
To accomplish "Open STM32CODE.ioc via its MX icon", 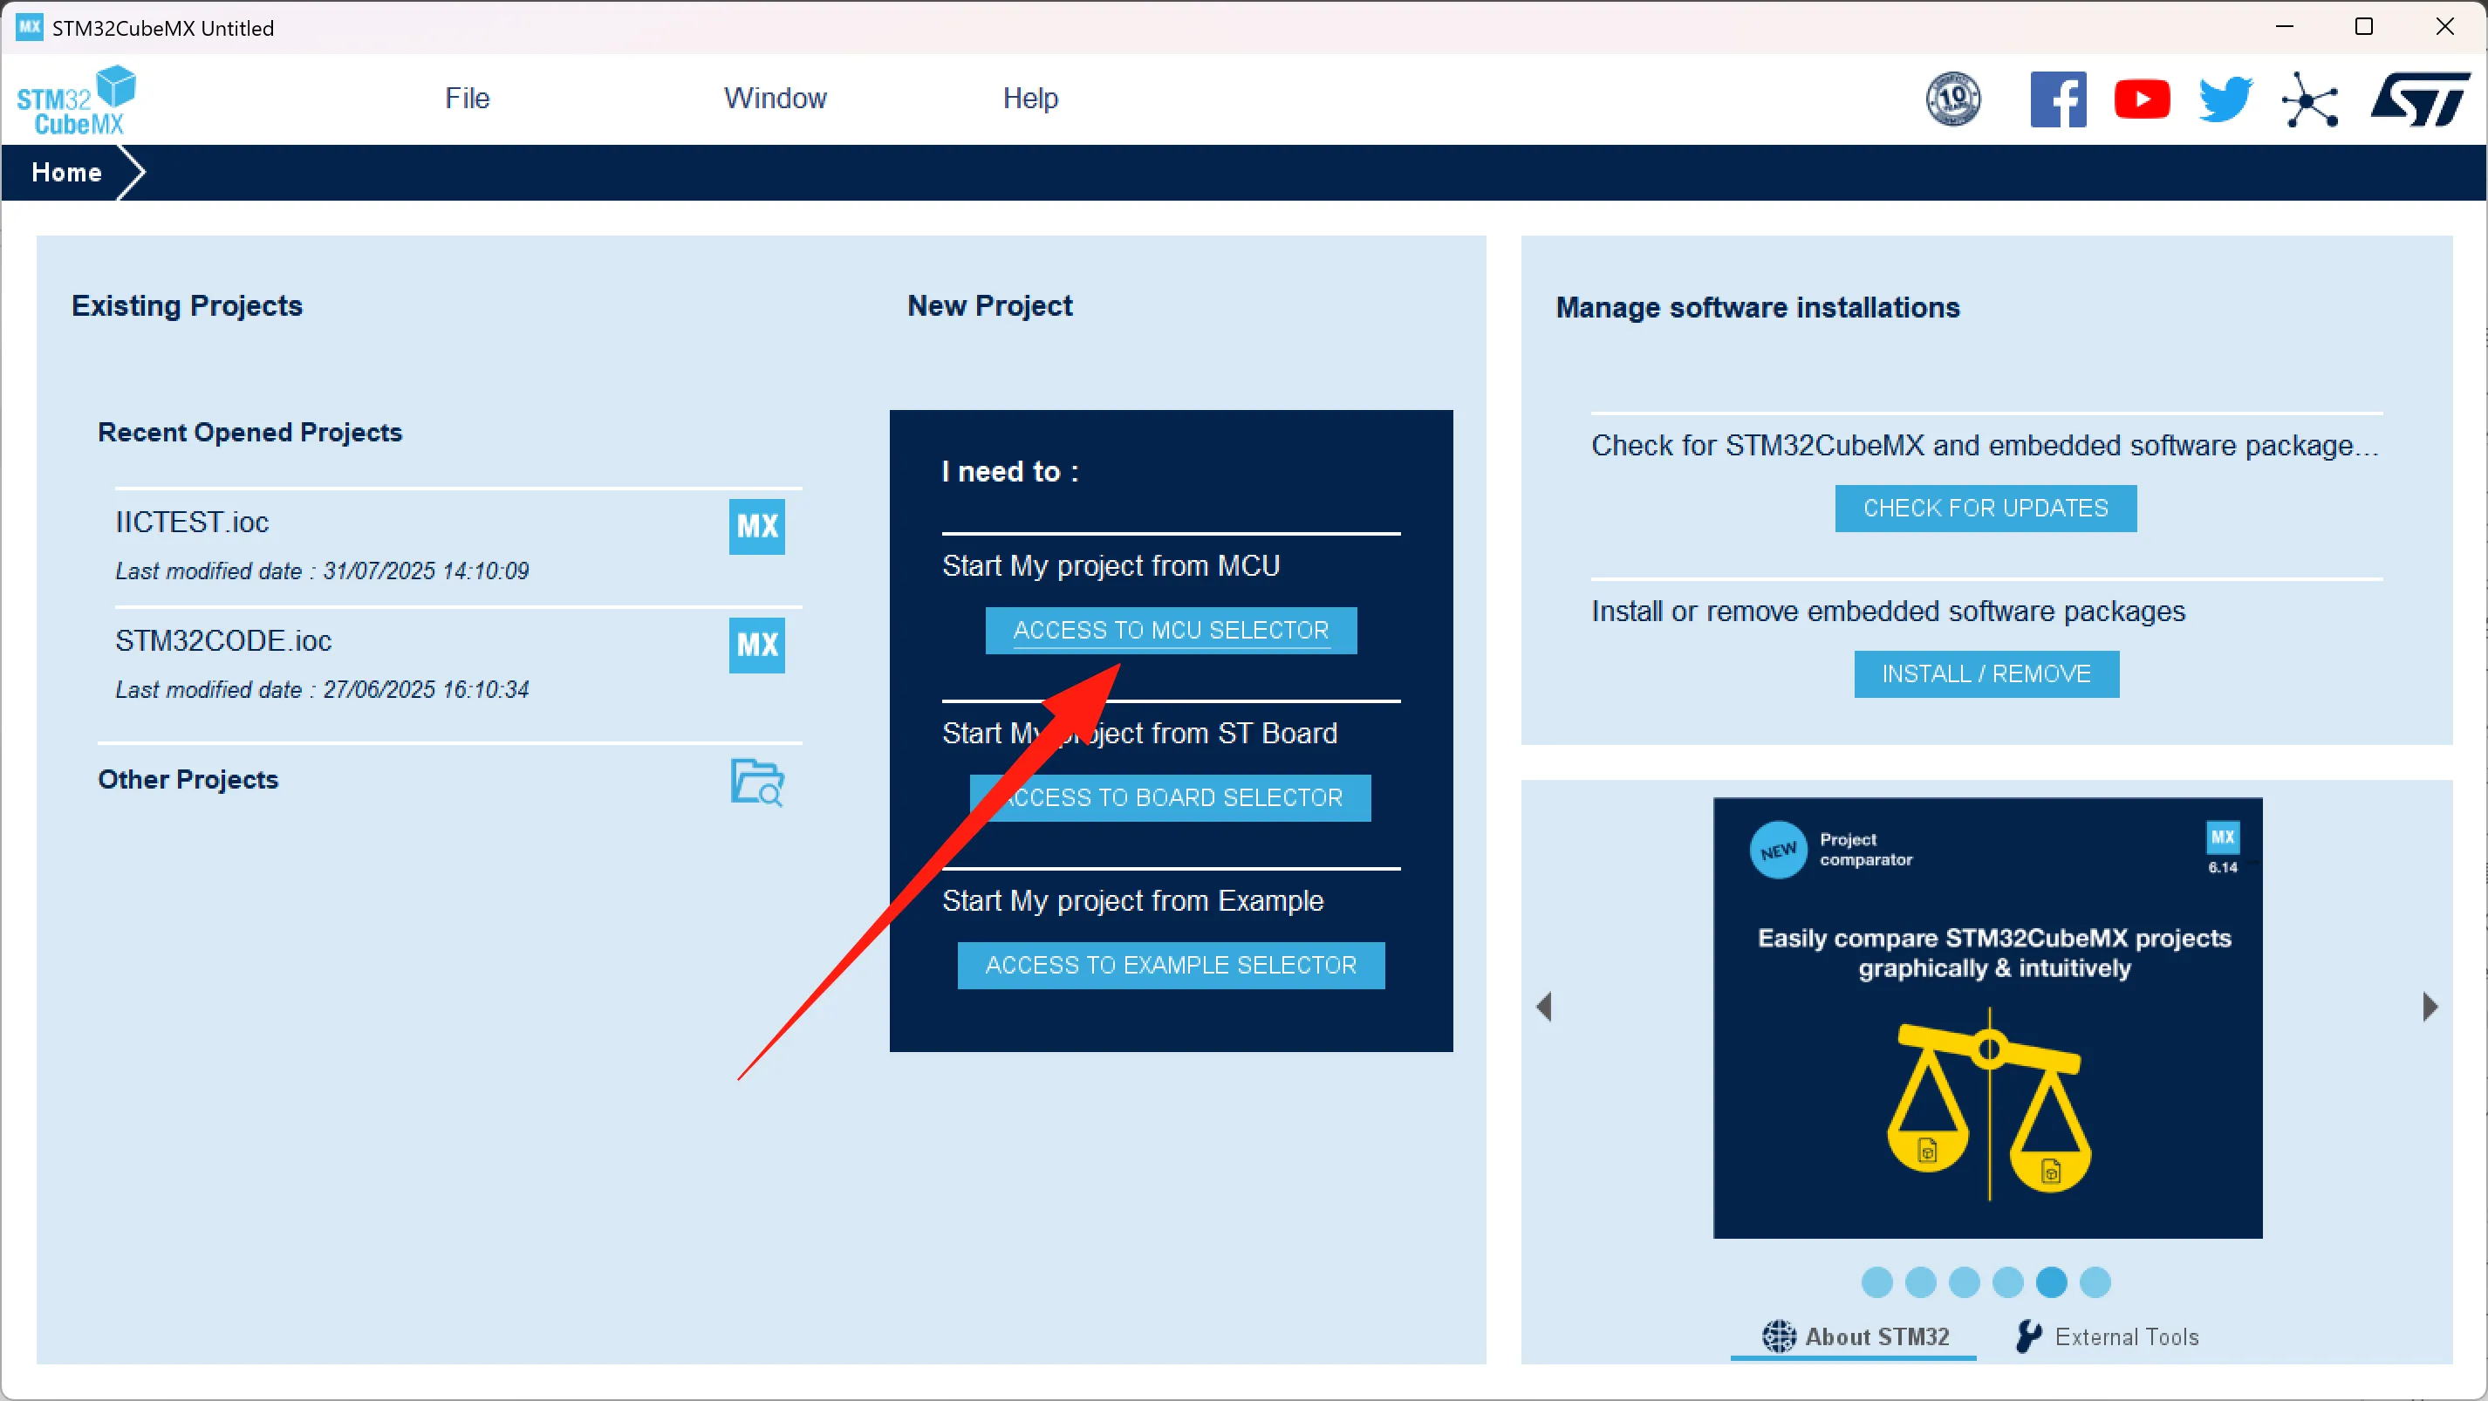I will tap(756, 645).
